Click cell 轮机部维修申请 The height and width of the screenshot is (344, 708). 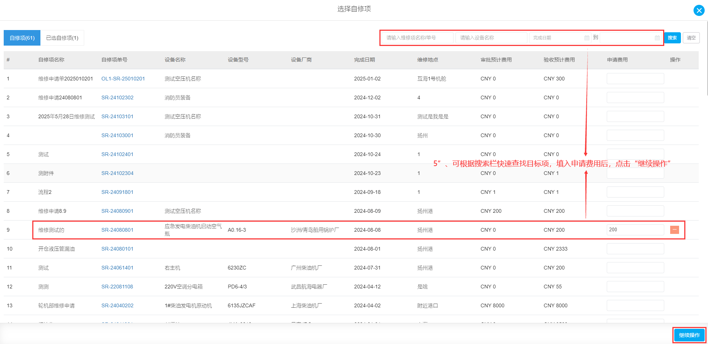(x=56, y=305)
